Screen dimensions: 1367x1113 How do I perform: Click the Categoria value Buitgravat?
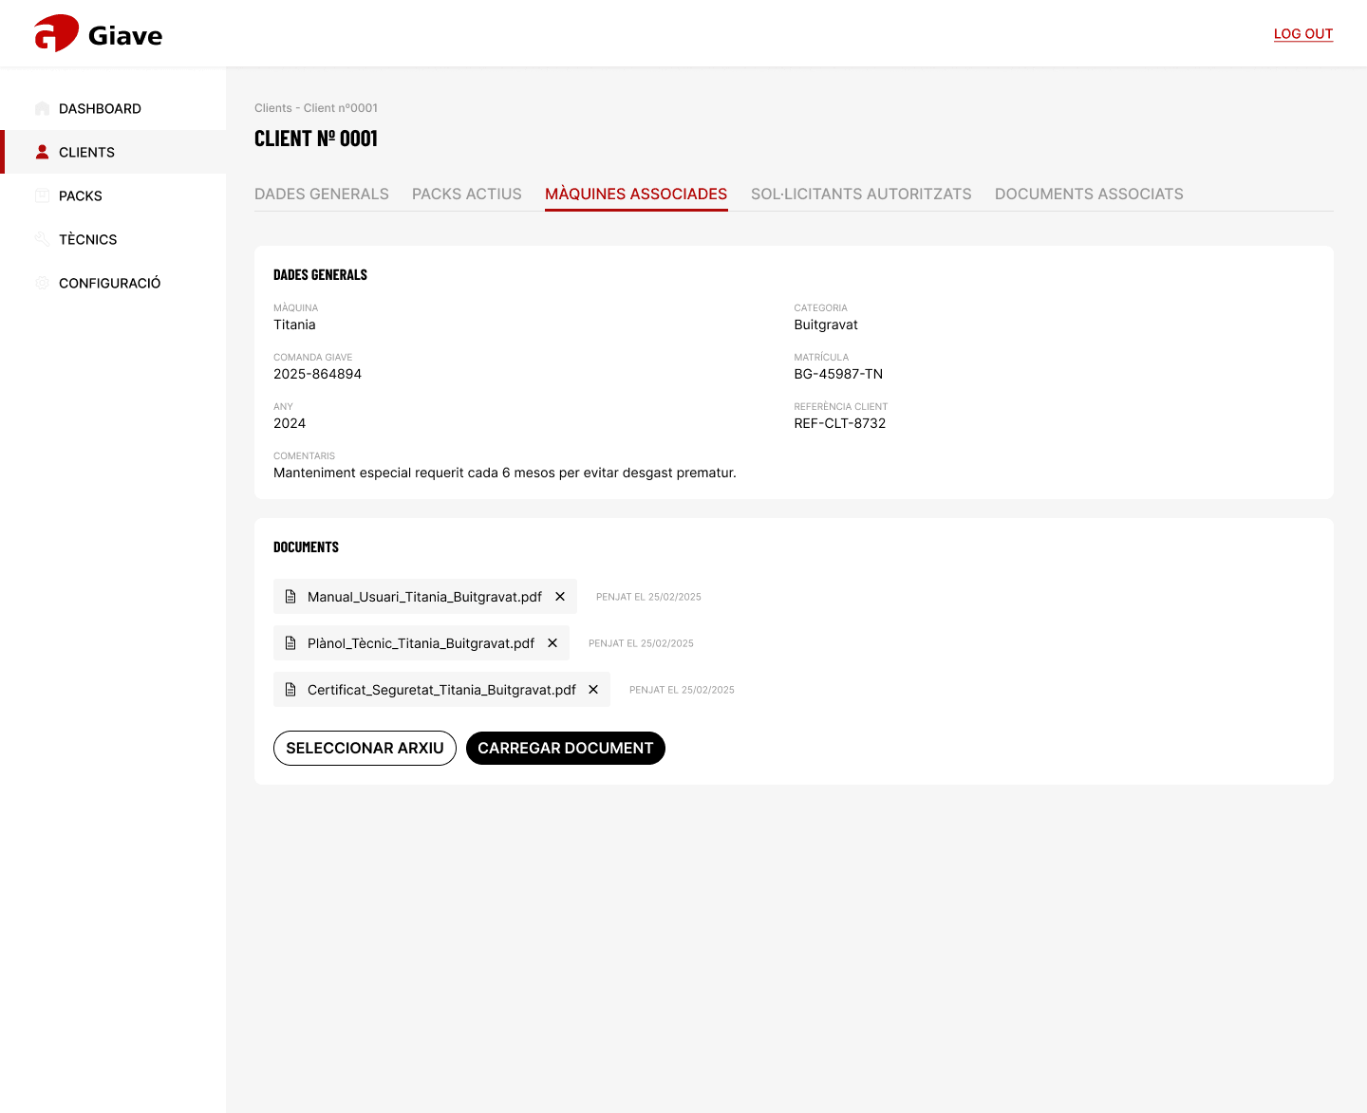click(826, 325)
